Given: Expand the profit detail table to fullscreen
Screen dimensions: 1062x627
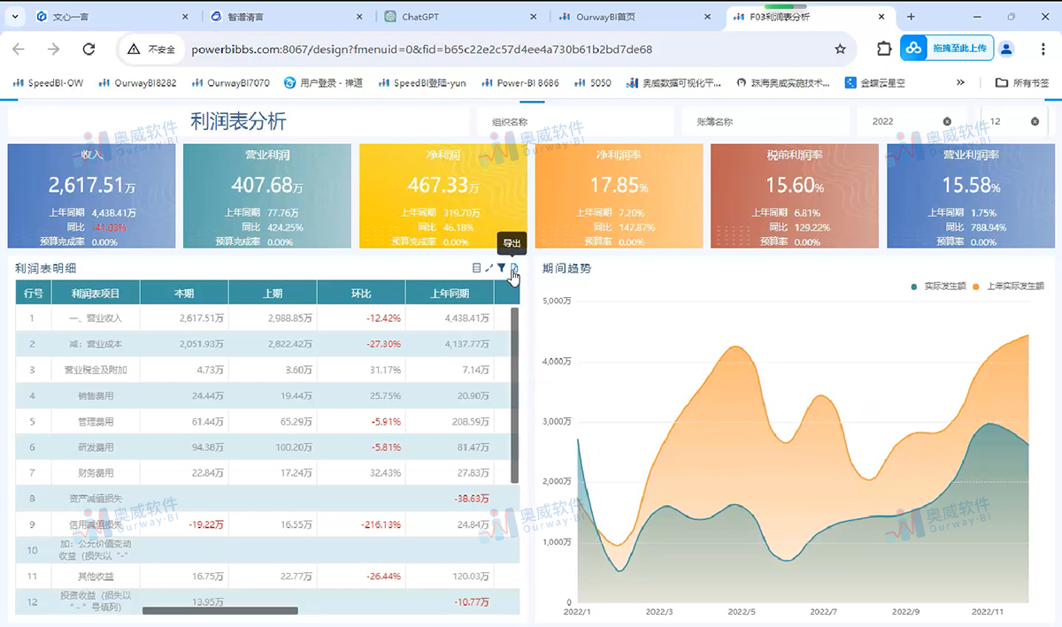Looking at the screenshot, I should tap(489, 268).
